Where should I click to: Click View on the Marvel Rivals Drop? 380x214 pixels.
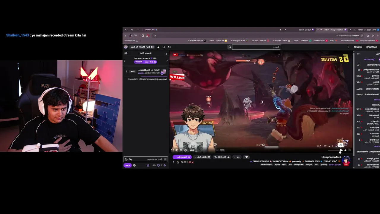(132, 71)
